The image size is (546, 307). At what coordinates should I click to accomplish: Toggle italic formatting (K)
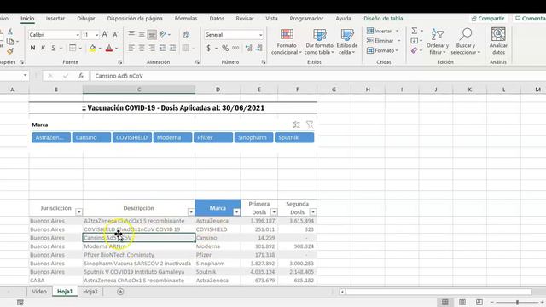tap(44, 48)
